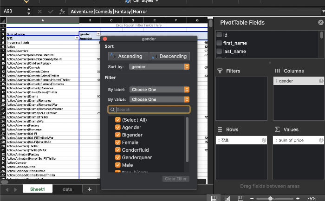Switch to Normal view in status bar
325x201 pixels.
pyautogui.click(x=214, y=198)
